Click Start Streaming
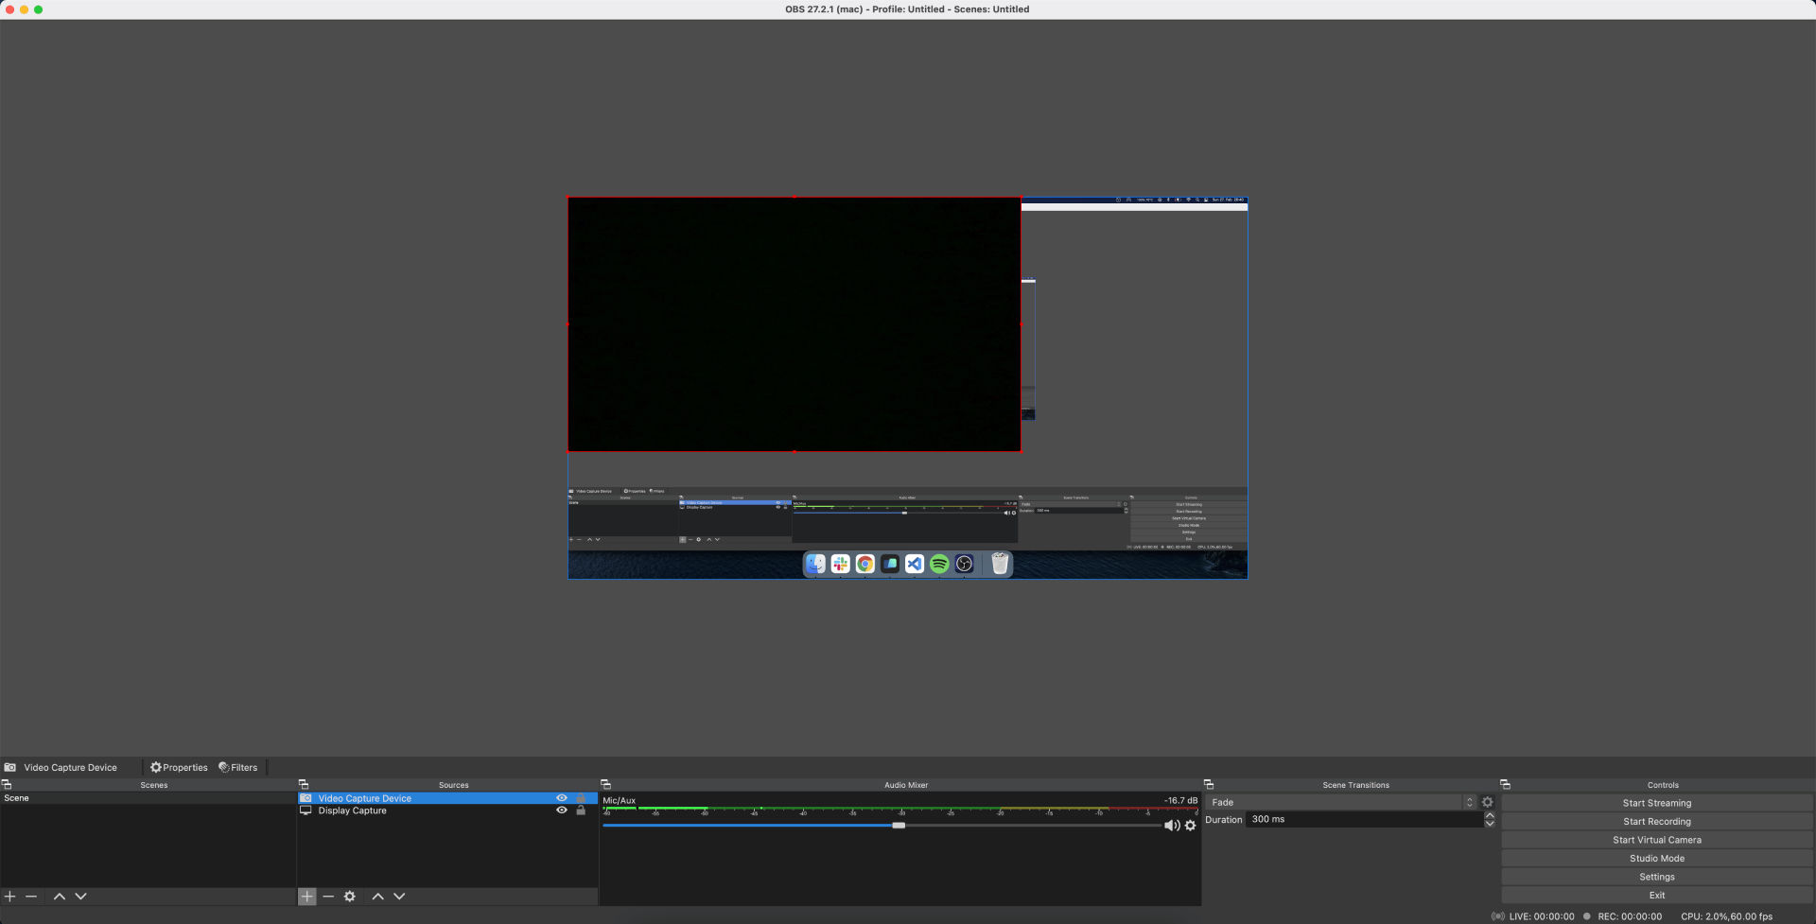1816x924 pixels. pyautogui.click(x=1657, y=803)
